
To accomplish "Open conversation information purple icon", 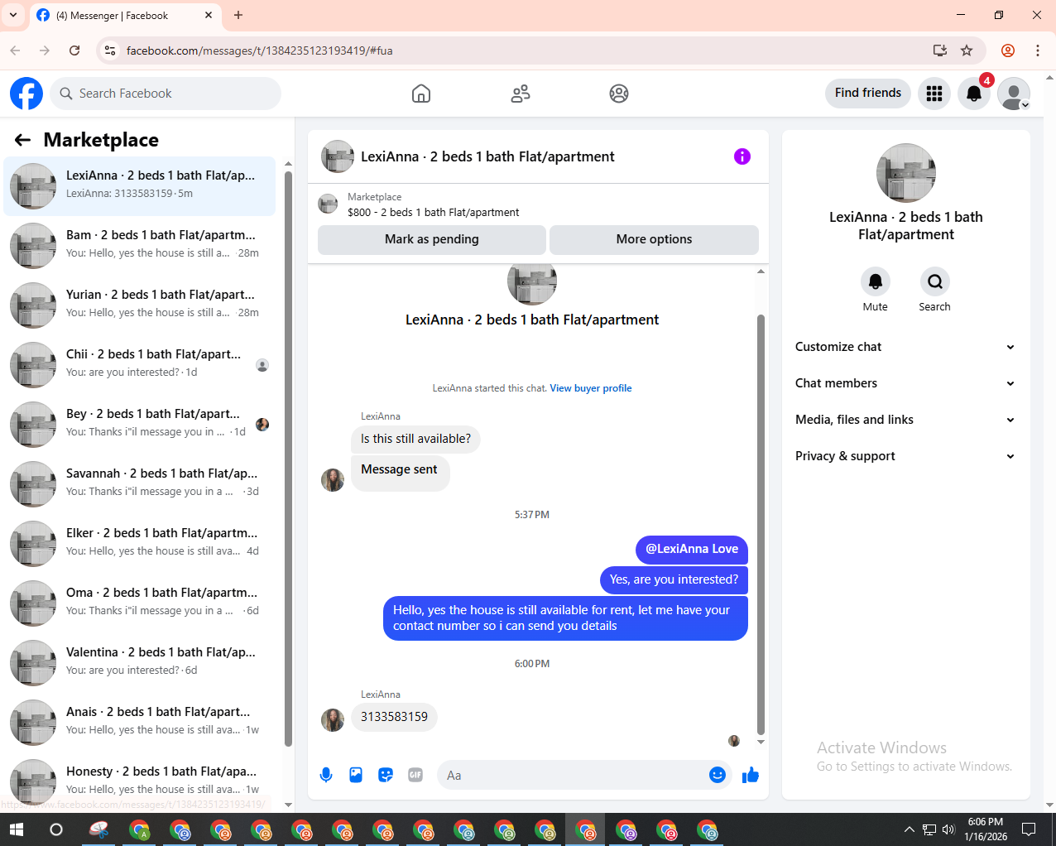I will click(742, 156).
